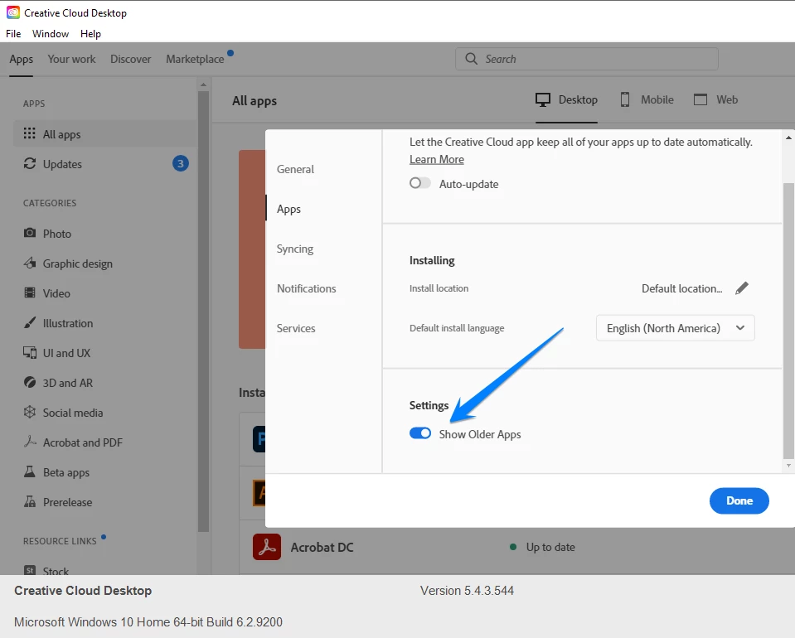The height and width of the screenshot is (638, 795).
Task: Click the Desktop monitor icon
Action: pyautogui.click(x=543, y=99)
